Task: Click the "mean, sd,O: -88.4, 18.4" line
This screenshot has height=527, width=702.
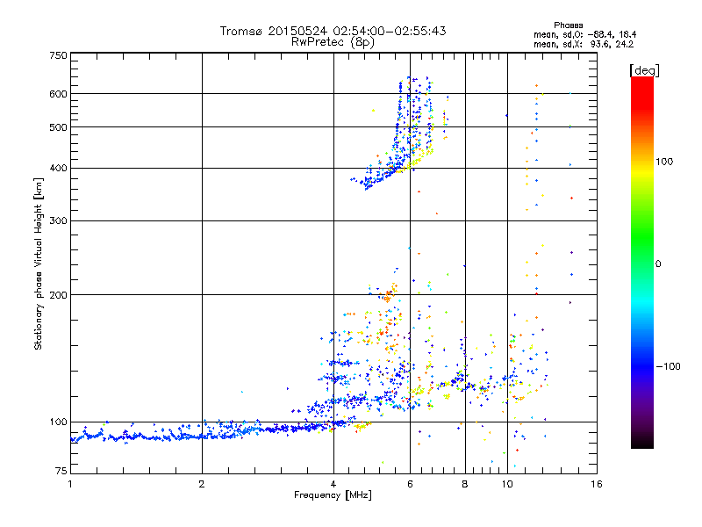Action: 584,34
